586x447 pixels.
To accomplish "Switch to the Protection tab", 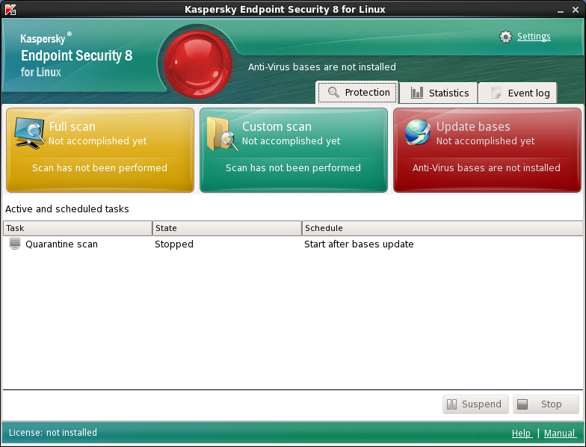I will coord(357,93).
